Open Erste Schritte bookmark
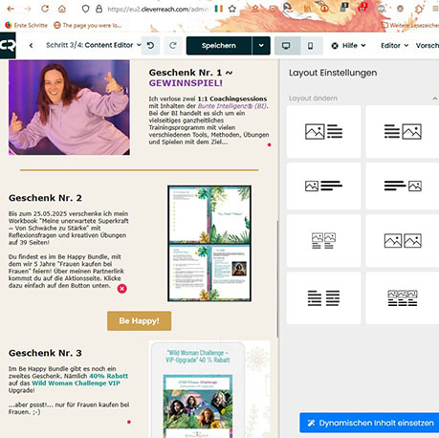The width and height of the screenshot is (439, 438). tap(27, 25)
